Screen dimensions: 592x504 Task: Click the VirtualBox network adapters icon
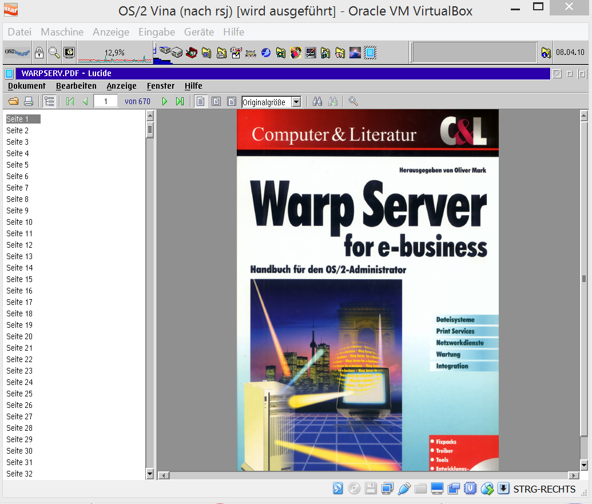387,489
